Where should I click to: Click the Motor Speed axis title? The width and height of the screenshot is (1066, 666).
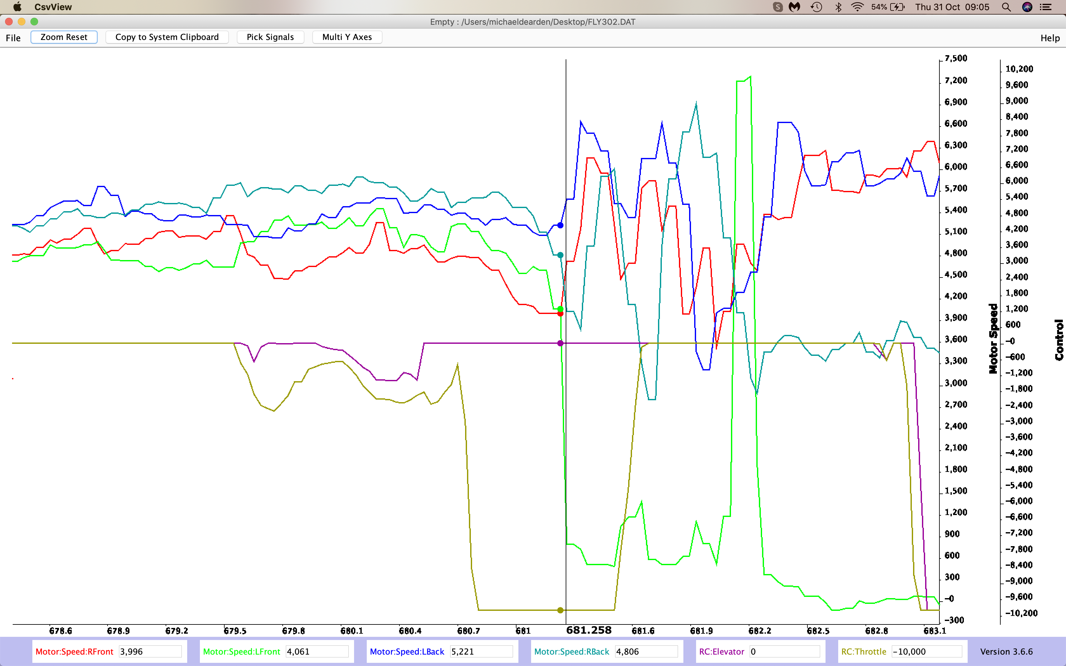pos(993,338)
